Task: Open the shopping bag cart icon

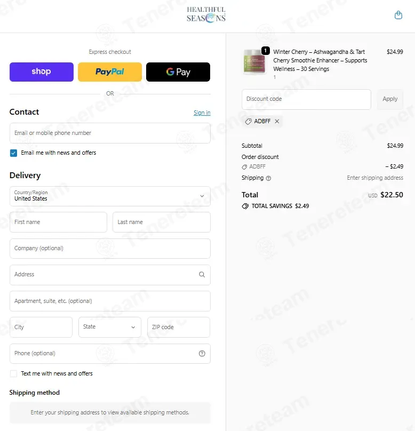Action: (x=398, y=15)
